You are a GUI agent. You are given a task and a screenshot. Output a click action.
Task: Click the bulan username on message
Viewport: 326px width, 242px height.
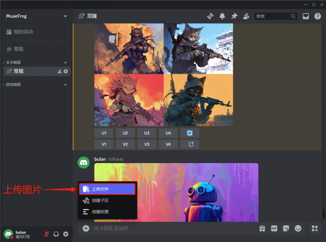[100, 159]
